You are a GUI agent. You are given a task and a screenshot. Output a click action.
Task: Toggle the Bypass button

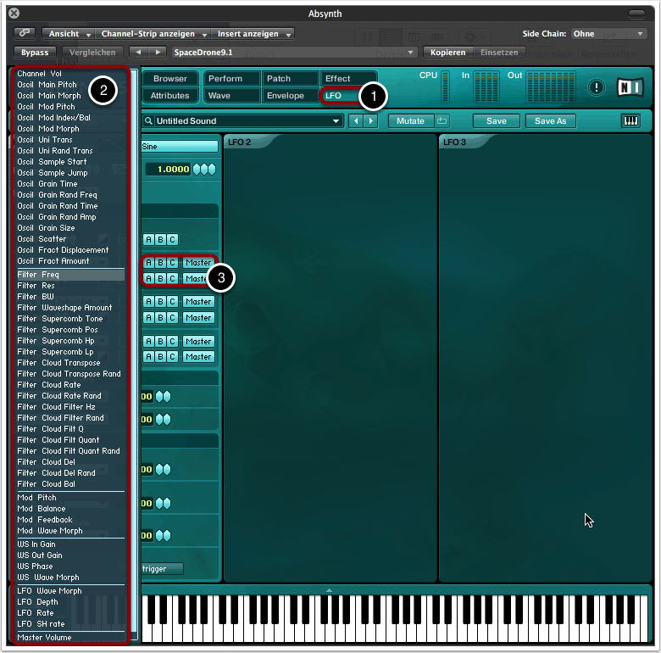click(x=35, y=53)
